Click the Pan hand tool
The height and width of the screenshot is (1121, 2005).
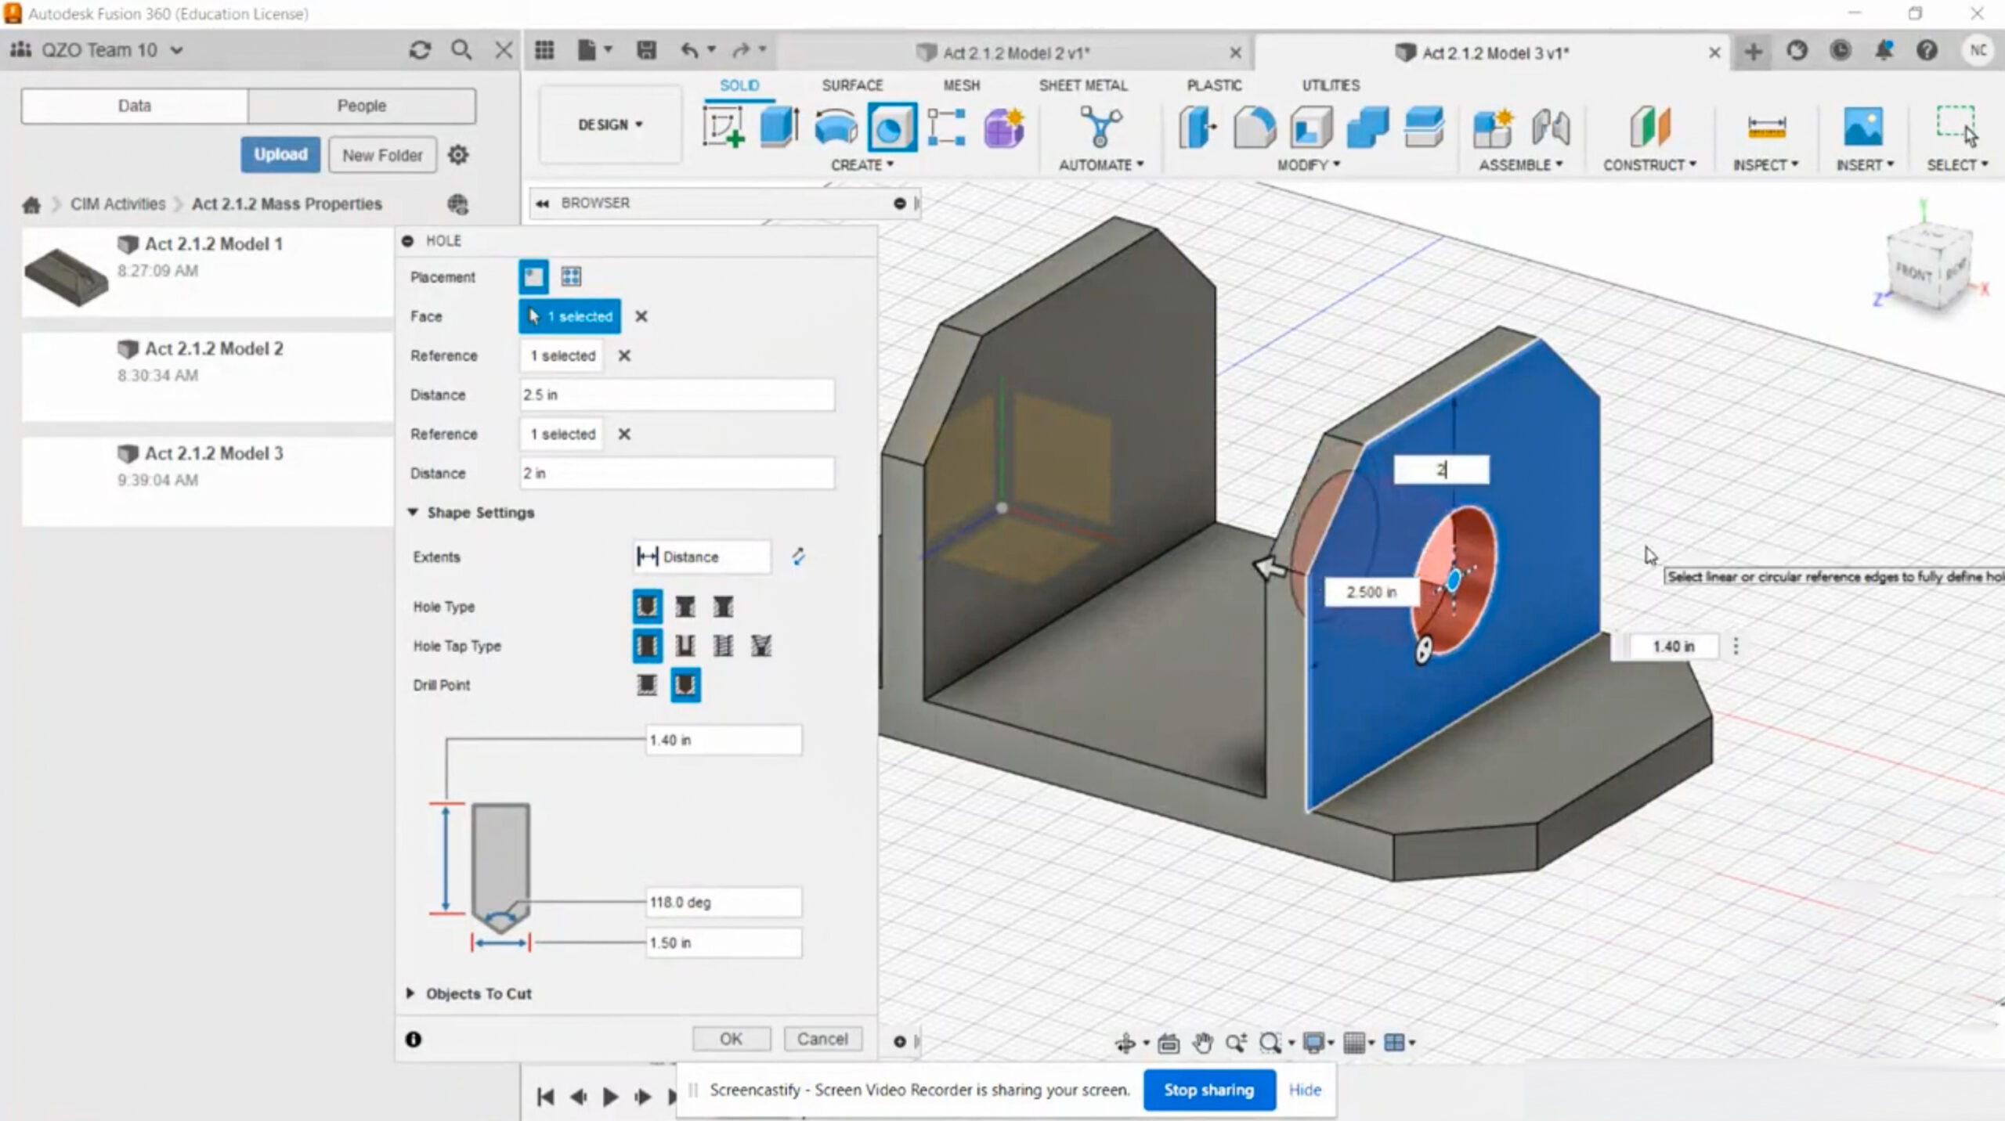pyautogui.click(x=1202, y=1043)
